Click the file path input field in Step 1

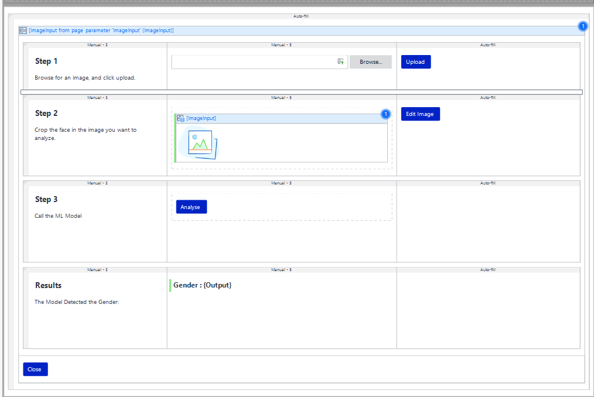click(252, 61)
